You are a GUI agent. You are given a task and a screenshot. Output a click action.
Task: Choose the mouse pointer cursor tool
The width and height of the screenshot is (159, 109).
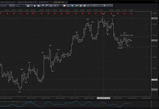pos(51,6)
